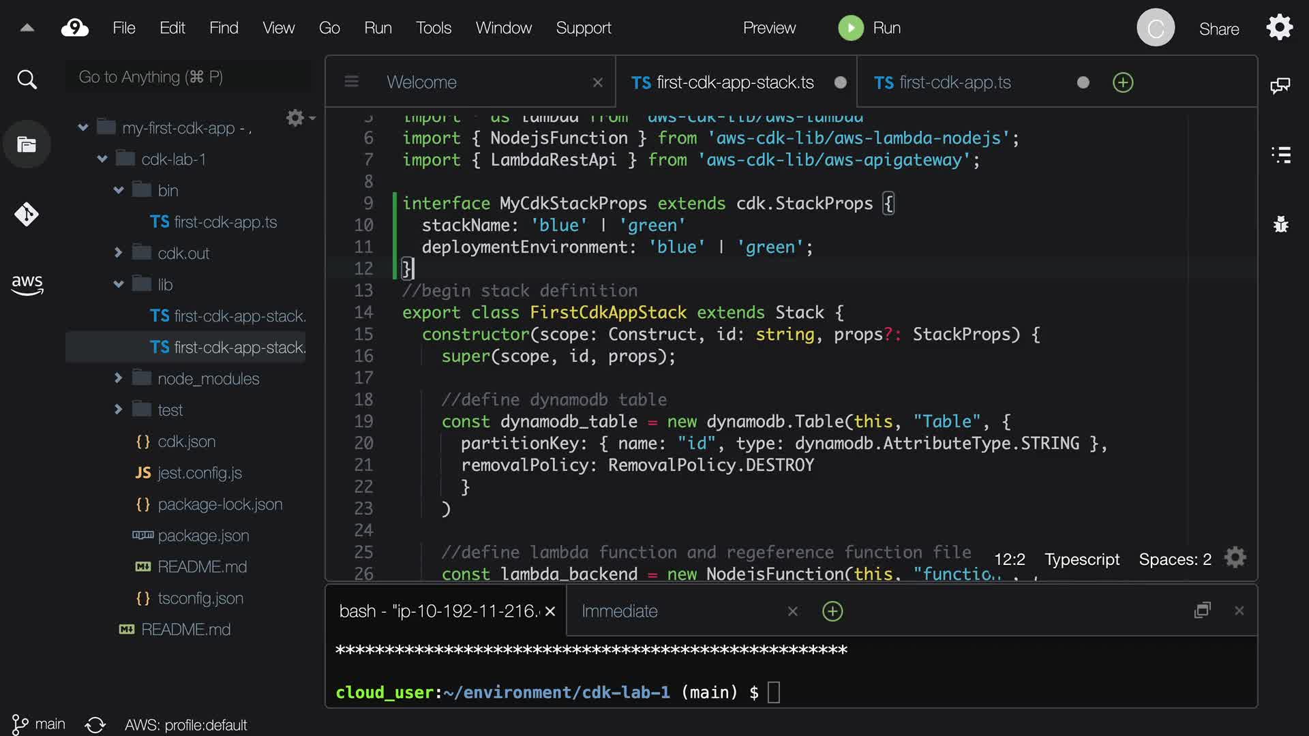
Task: Switch to the first-cdk-app.ts tab
Action: (954, 82)
